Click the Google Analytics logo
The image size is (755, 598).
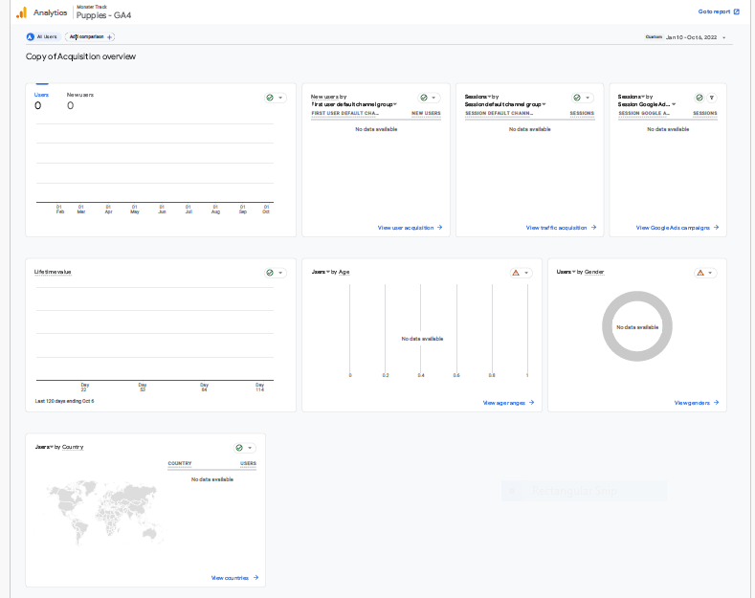21,12
